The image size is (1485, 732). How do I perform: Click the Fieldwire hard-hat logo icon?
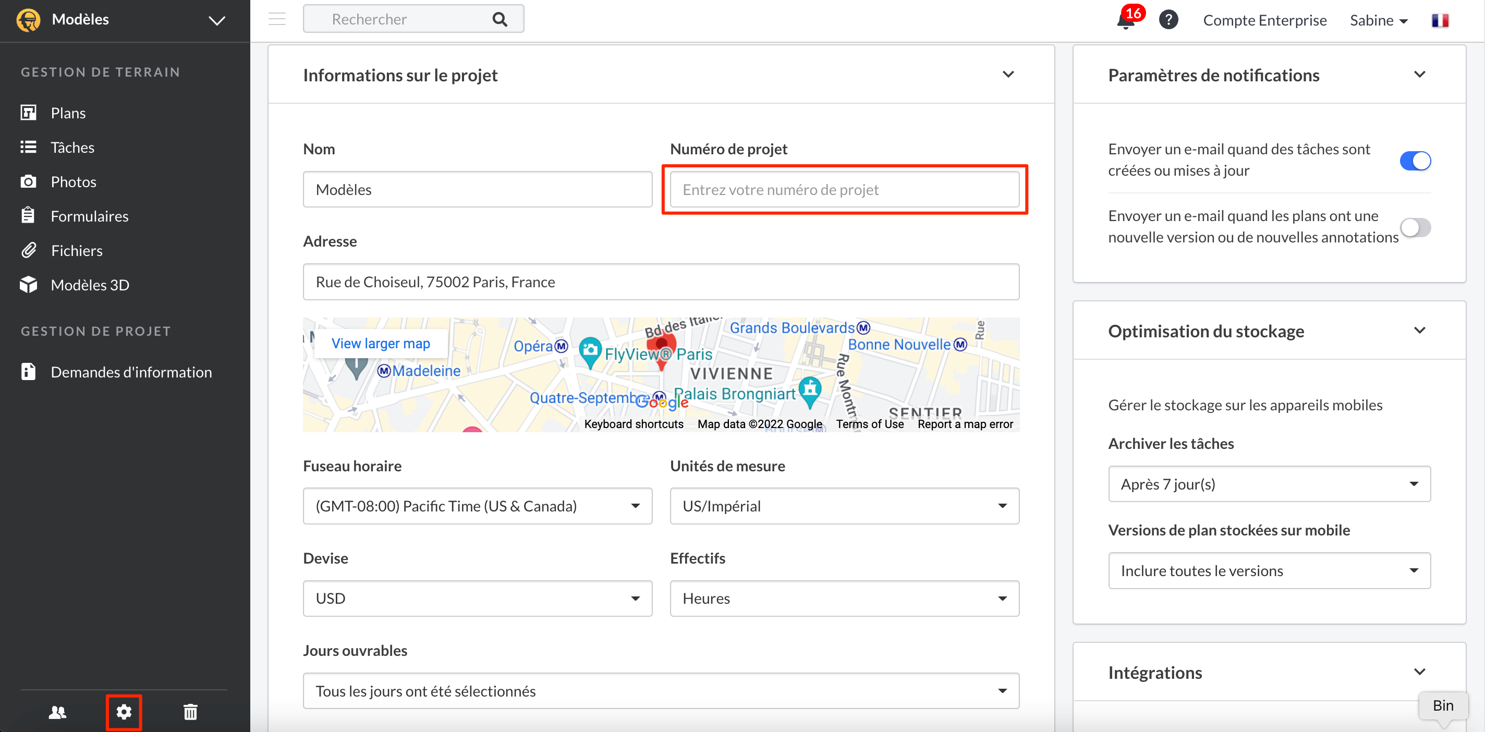click(x=28, y=20)
